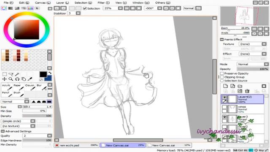Open the layer Mode dropdown

266,64
